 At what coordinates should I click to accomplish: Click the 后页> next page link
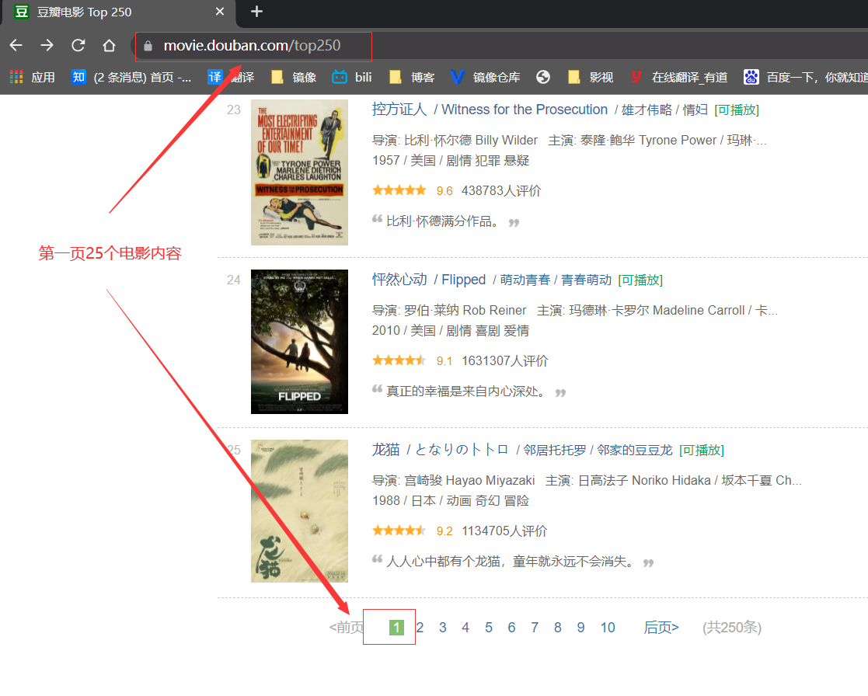point(661,628)
